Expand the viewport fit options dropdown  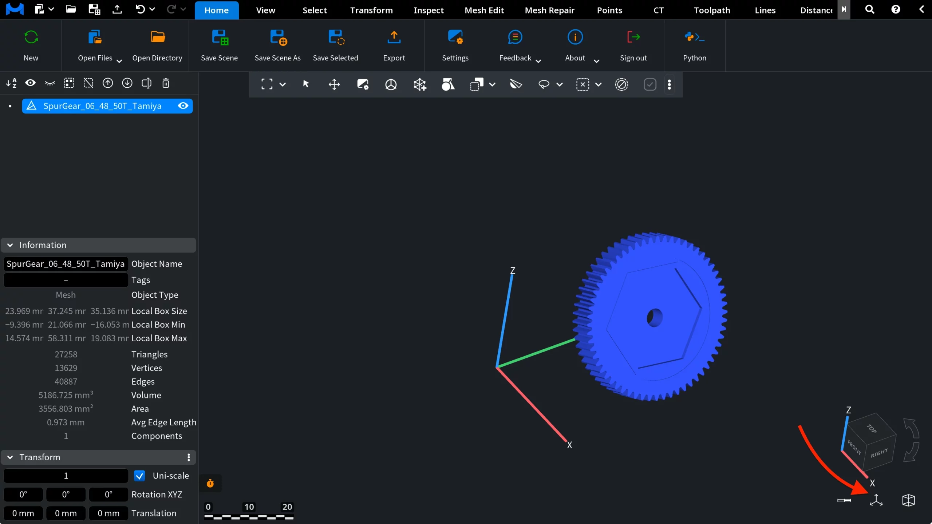coord(284,84)
